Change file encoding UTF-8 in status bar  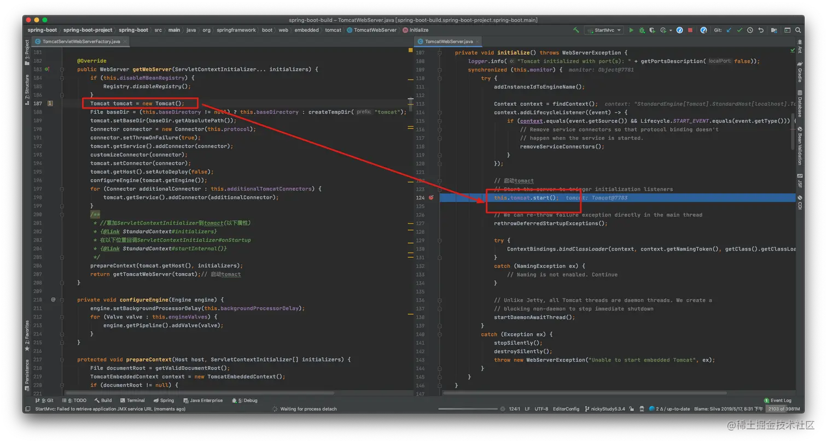click(x=541, y=409)
